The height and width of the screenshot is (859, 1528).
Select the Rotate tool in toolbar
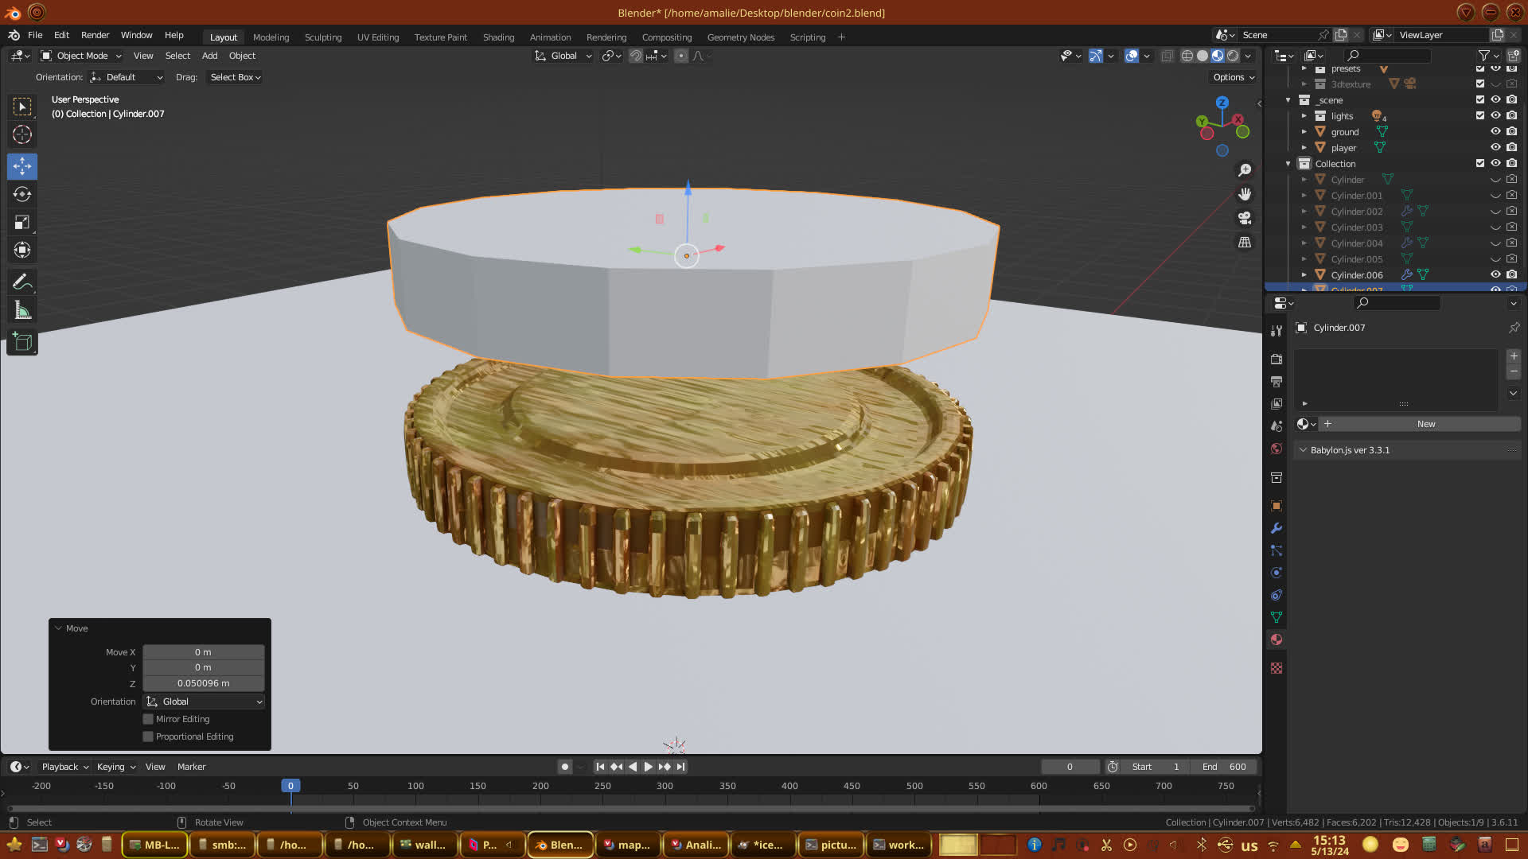coord(22,194)
